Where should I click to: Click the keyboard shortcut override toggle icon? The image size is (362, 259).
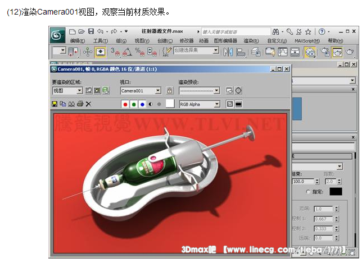pyautogui.click(x=101, y=52)
